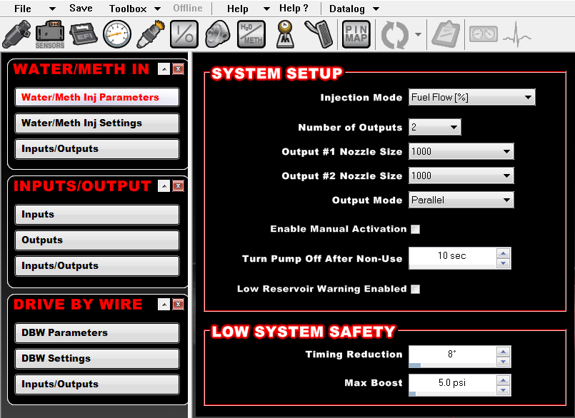Close the Drive By Wire panel
575x418 pixels.
(179, 305)
